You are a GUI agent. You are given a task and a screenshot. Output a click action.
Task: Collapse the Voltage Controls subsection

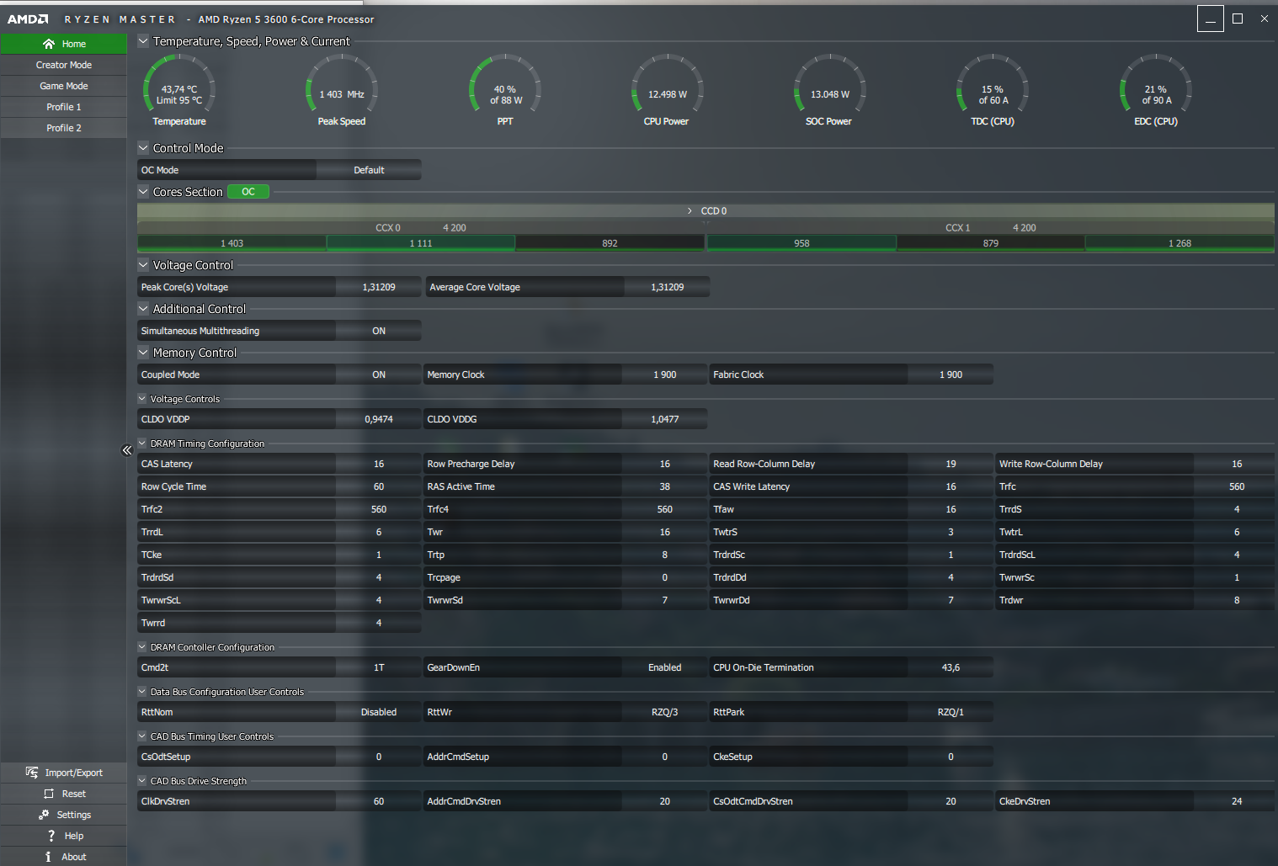point(142,399)
